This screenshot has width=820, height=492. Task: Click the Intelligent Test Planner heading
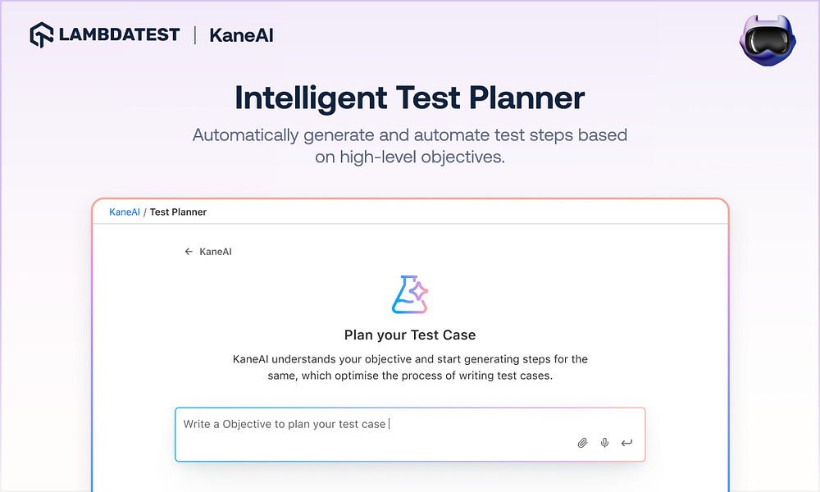[x=410, y=98]
